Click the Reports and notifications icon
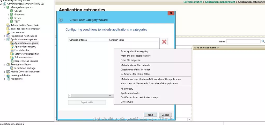Image resolution: width=265 pixels, height=125 pixels. [8, 36]
